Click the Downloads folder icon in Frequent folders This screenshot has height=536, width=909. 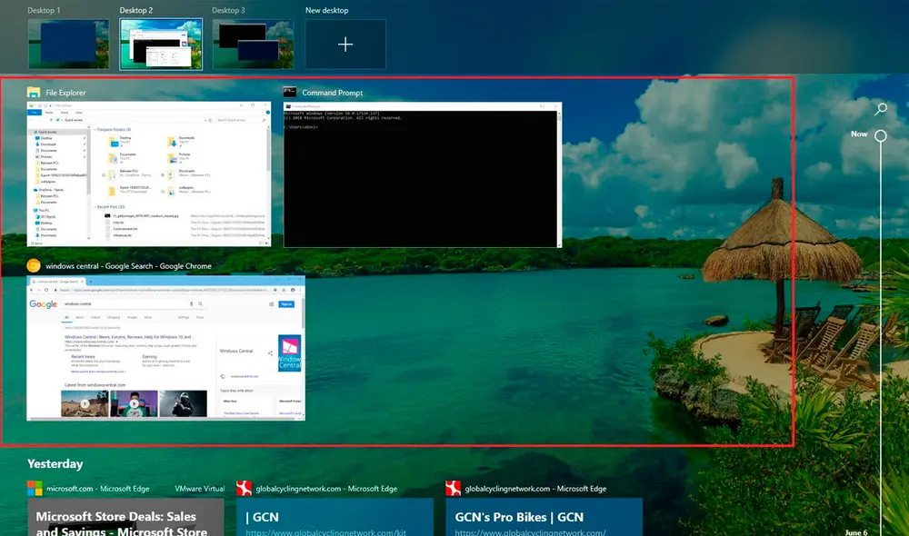(x=173, y=141)
